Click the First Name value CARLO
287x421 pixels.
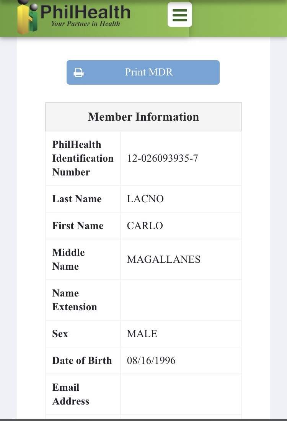click(x=145, y=226)
